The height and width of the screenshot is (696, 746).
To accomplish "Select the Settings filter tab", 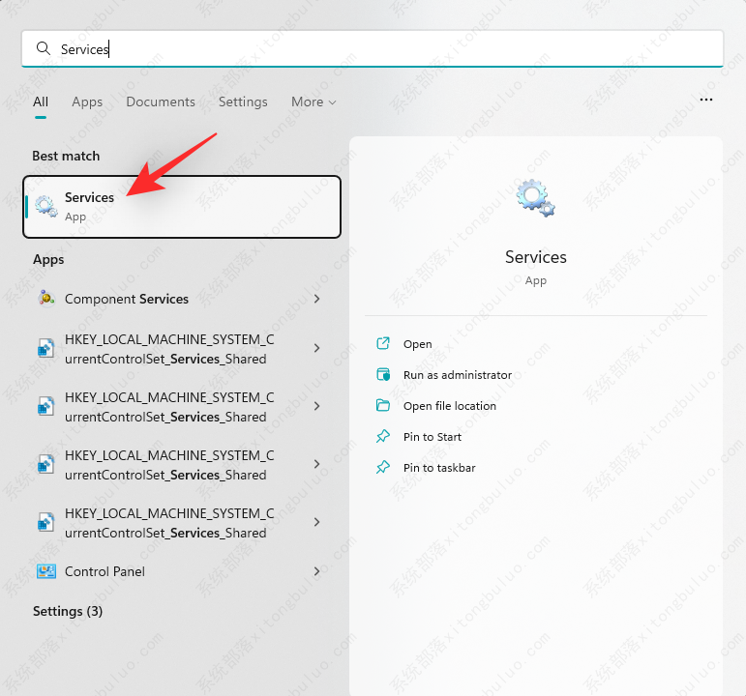I will [x=243, y=101].
